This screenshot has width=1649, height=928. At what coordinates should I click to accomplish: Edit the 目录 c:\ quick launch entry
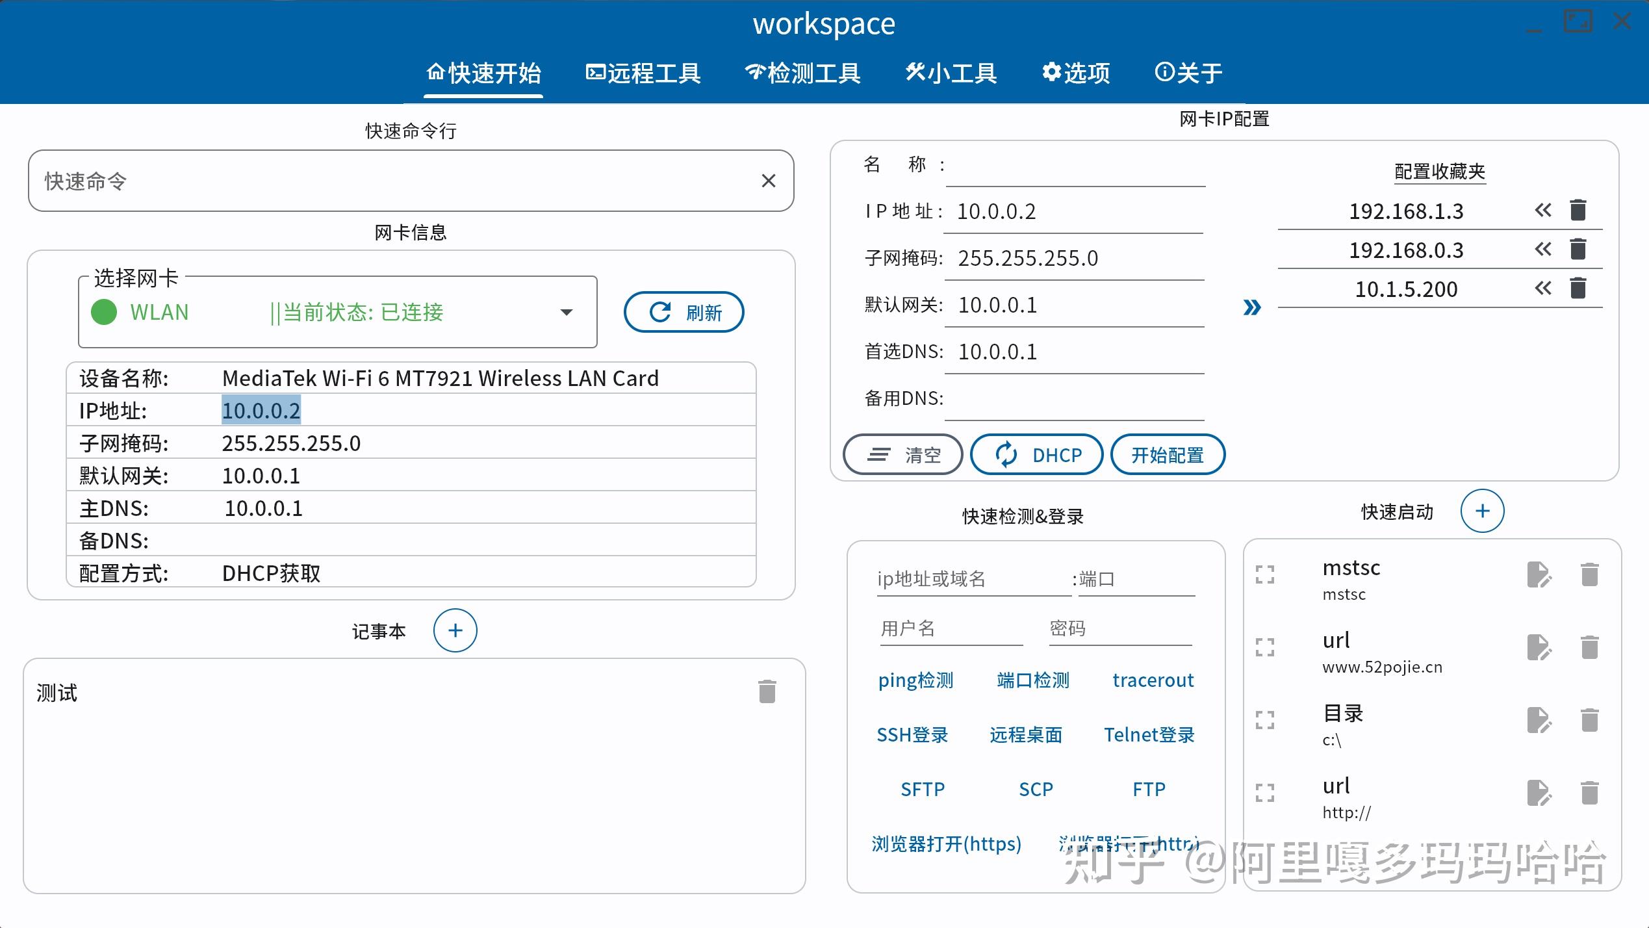click(1539, 720)
